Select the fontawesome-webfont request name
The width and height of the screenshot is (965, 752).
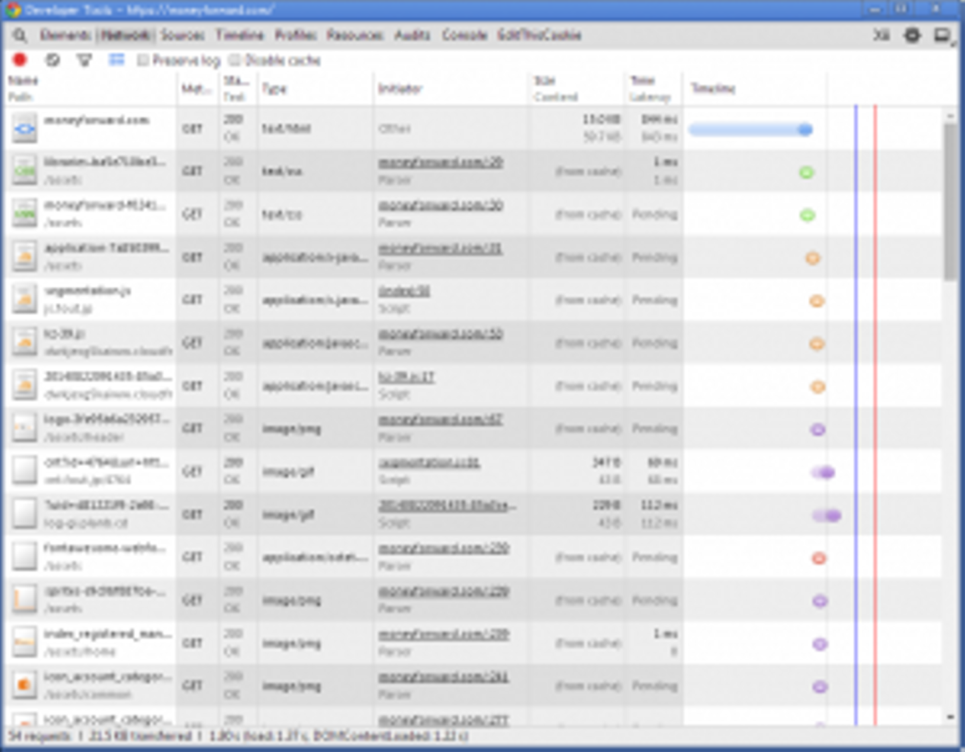[105, 548]
